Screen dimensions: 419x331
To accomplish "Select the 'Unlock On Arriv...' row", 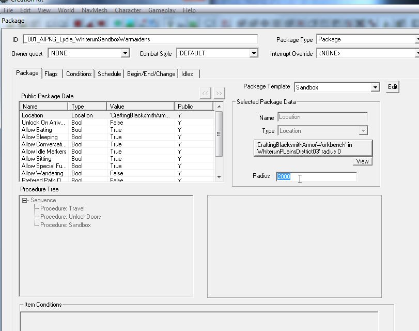I will pos(117,123).
